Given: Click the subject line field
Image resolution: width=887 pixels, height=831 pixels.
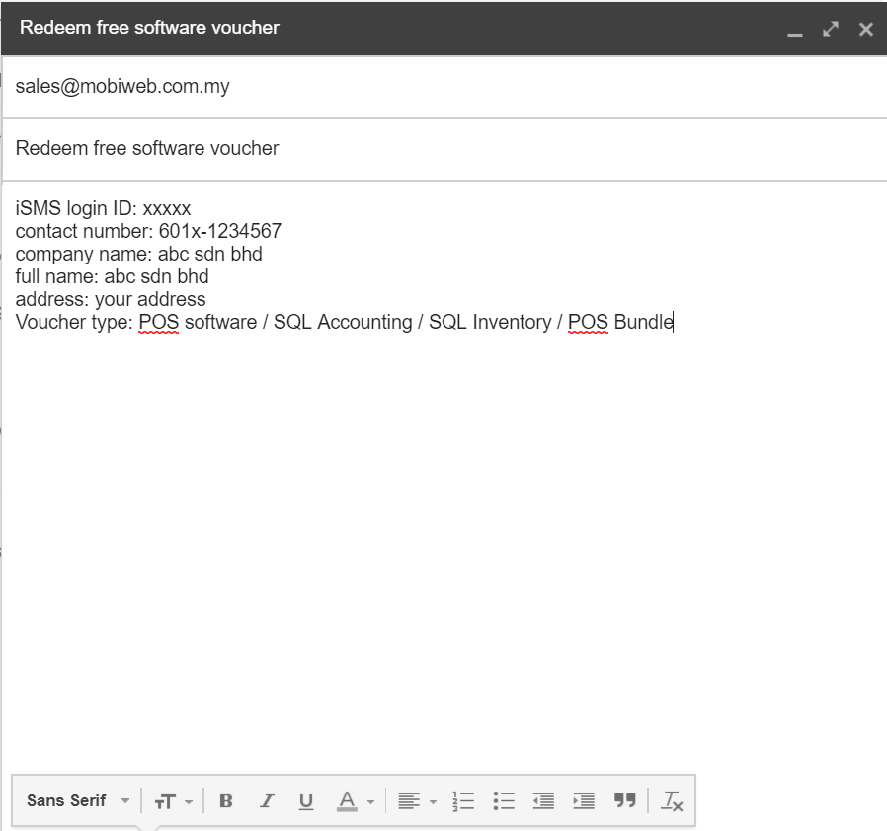Looking at the screenshot, I should (147, 149).
